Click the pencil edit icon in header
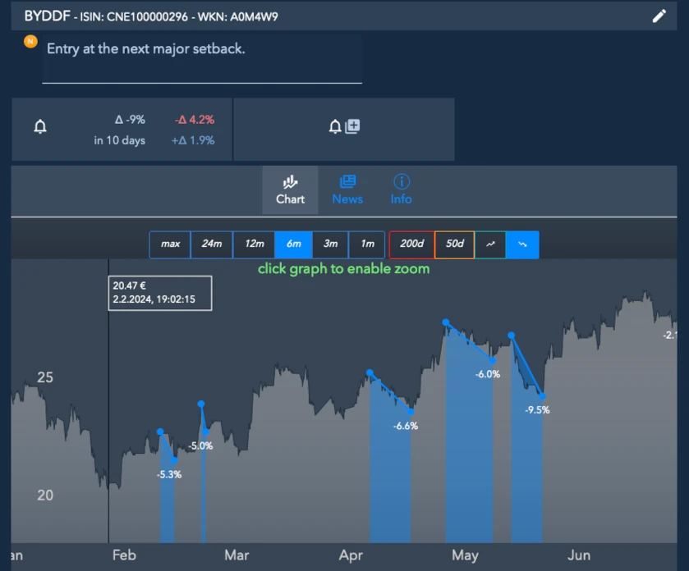This screenshot has height=571, width=689. tap(659, 16)
